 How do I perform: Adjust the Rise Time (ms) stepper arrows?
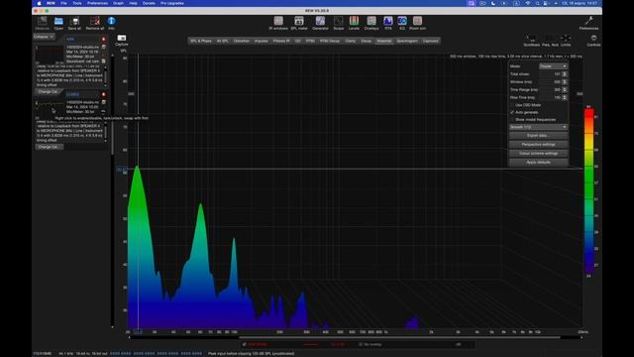(565, 97)
